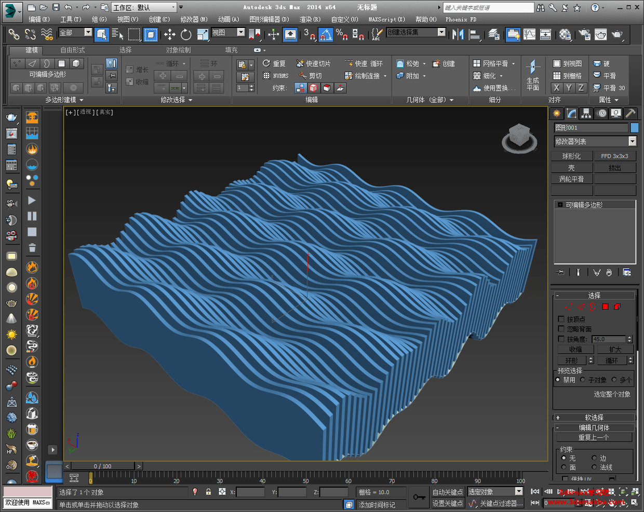Image resolution: width=644 pixels, height=512 pixels.
Task: Open the Create panel star tab
Action: [x=557, y=113]
